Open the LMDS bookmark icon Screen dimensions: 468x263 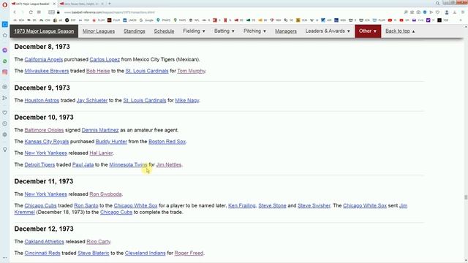point(129,20)
